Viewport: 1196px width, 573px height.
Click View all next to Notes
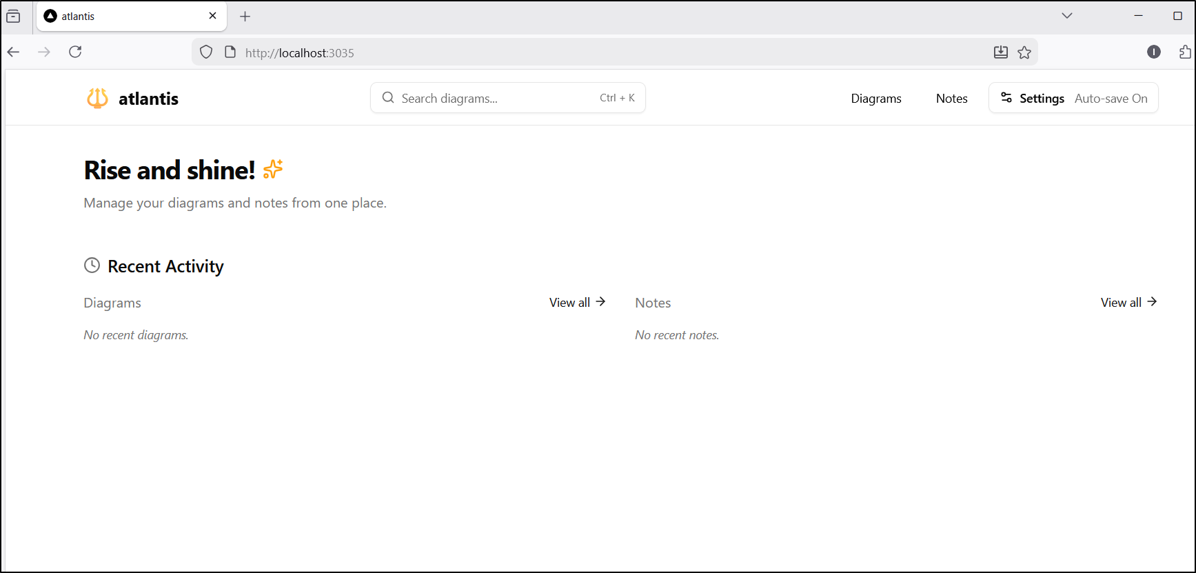[x=1128, y=302]
